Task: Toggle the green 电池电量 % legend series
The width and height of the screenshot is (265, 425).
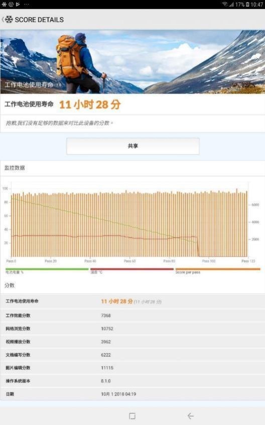Action: (47, 270)
